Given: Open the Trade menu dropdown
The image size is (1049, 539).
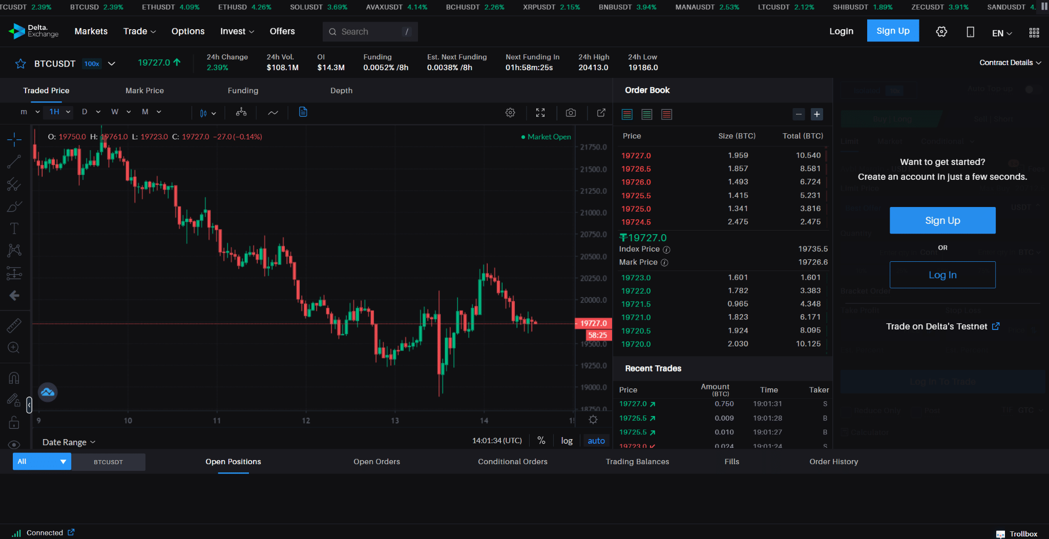Looking at the screenshot, I should (x=139, y=31).
